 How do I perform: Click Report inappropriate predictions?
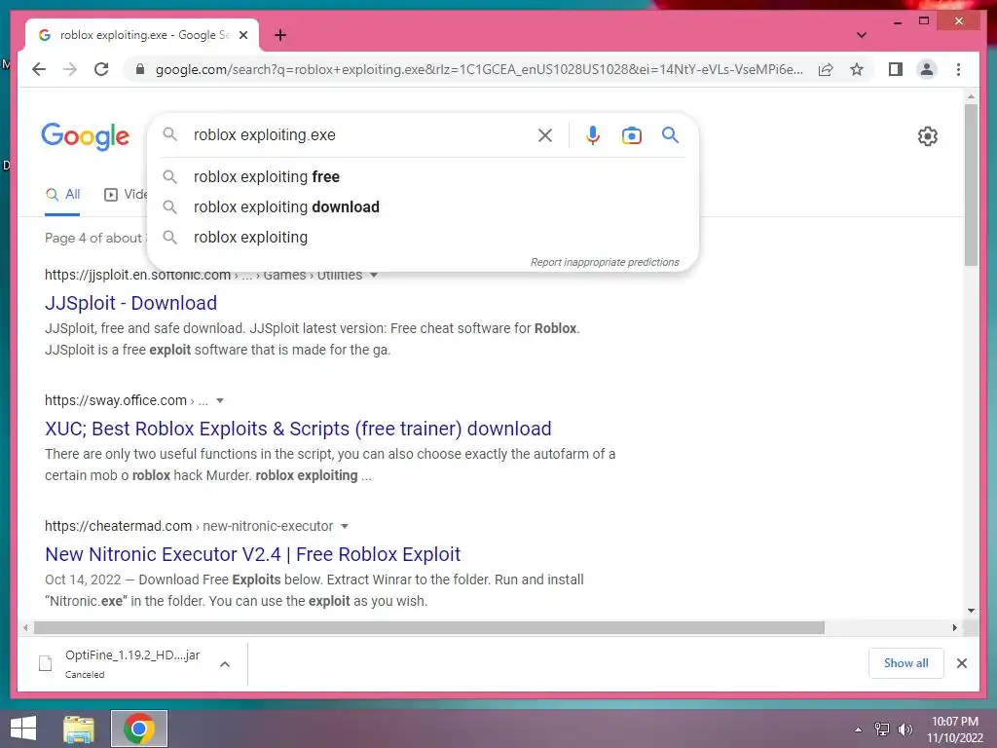605,262
